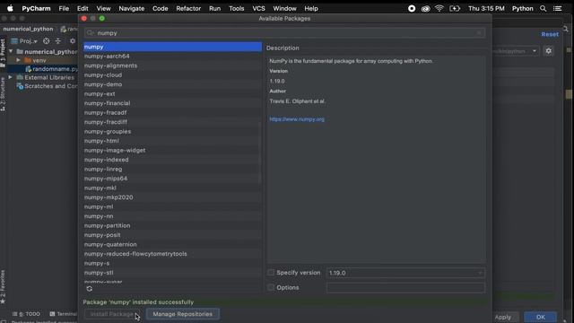Screen dimensions: 574x323
Task: Open the Navigate menu
Action: click(132, 8)
